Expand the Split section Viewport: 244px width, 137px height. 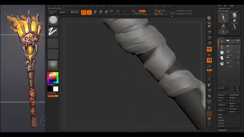click(220, 115)
